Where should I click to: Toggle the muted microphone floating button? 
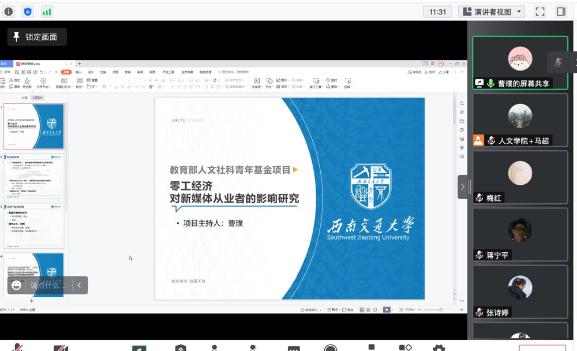click(558, 62)
